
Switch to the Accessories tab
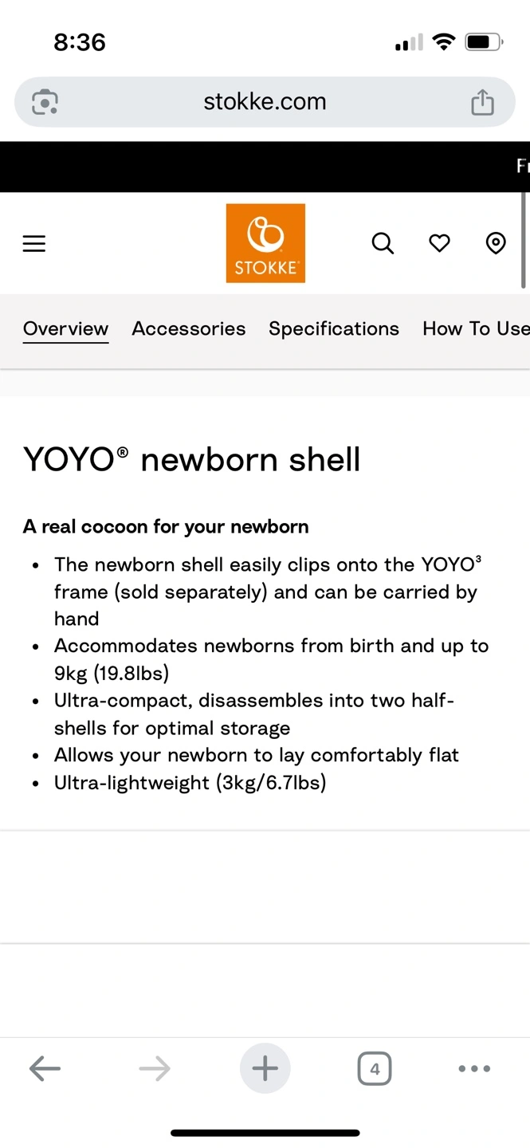189,328
